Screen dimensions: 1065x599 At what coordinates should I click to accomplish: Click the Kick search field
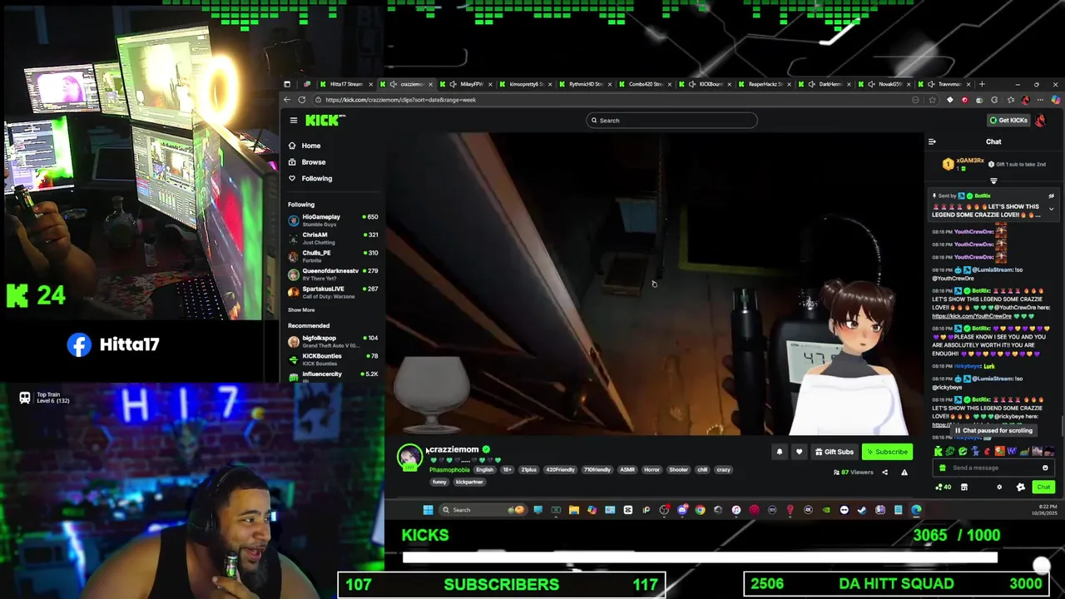[672, 121]
